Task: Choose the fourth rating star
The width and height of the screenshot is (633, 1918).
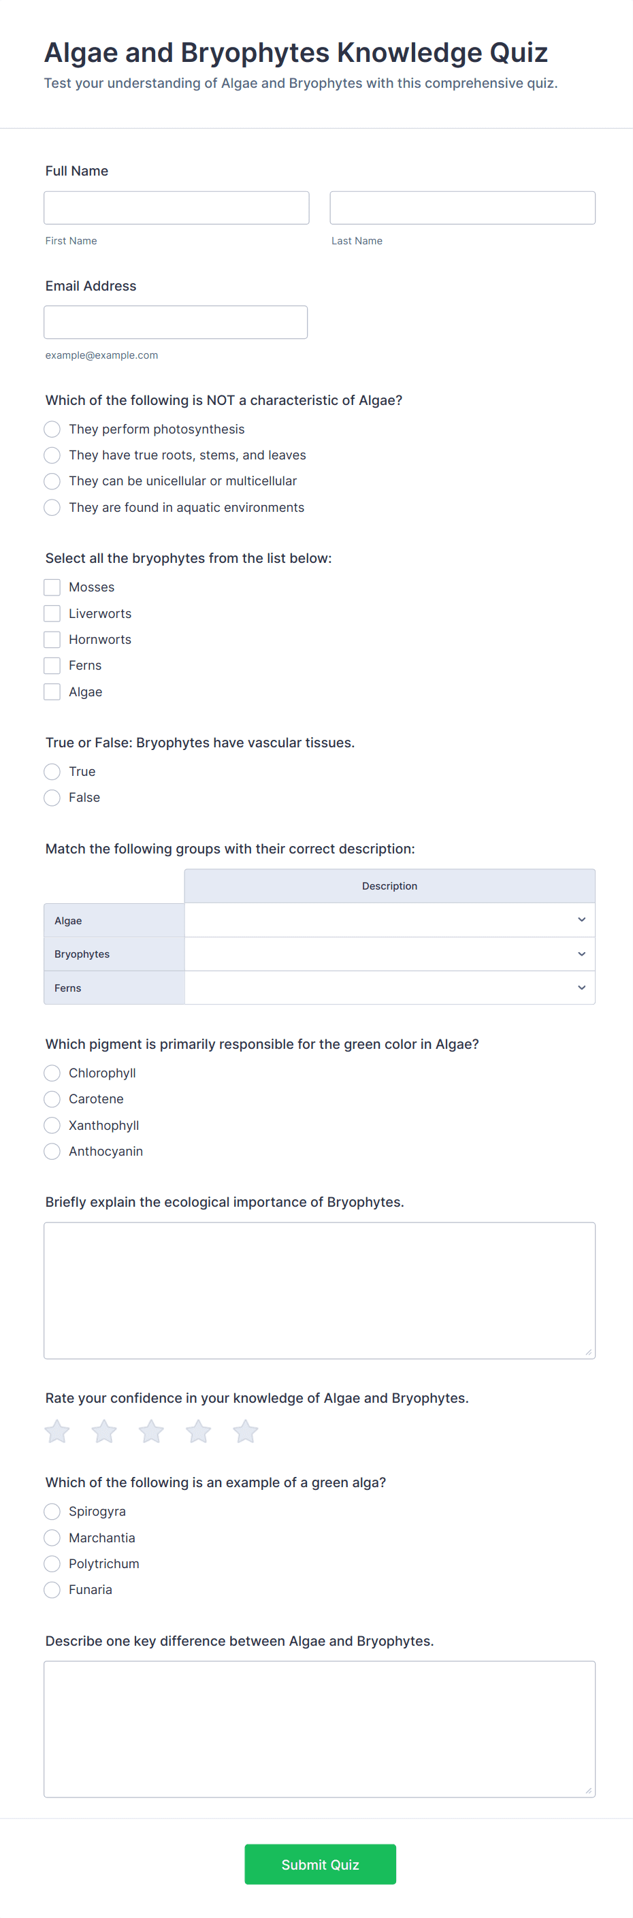Action: (198, 1430)
